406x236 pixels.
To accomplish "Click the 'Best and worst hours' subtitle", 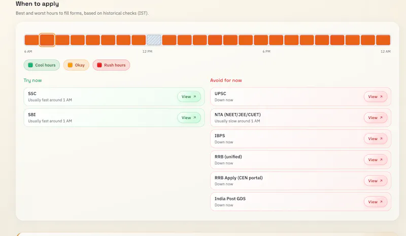I will 82,13.
